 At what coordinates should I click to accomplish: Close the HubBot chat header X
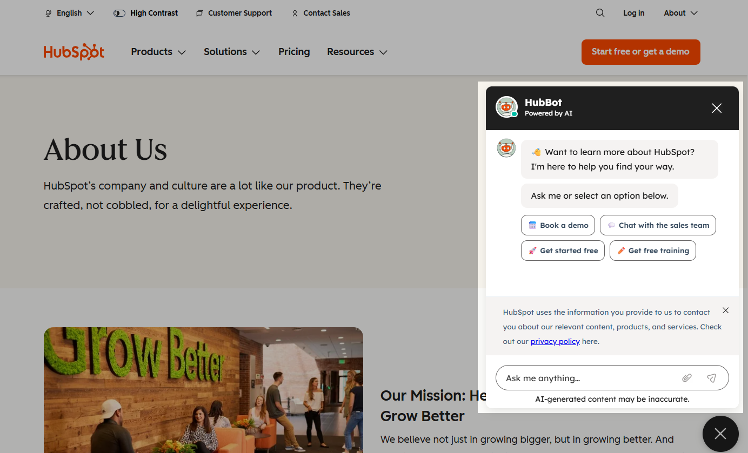click(717, 108)
